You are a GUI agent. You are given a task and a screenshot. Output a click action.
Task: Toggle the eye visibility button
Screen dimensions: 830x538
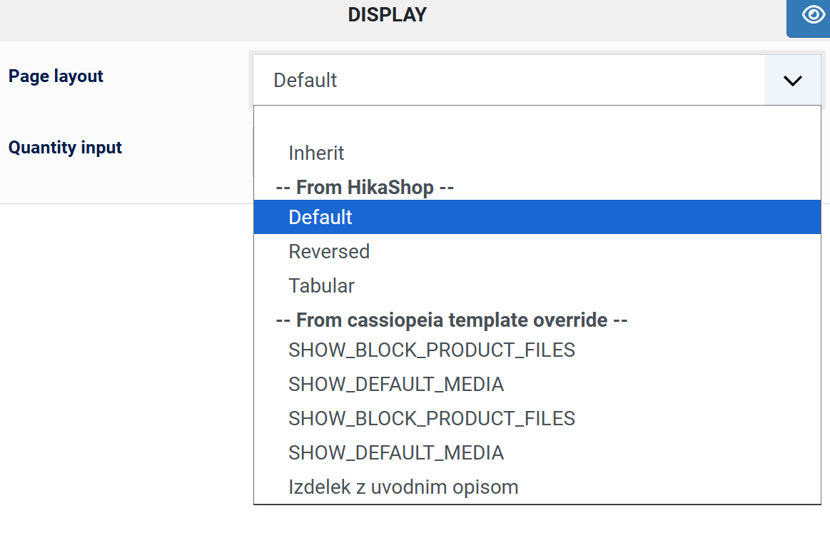813,16
